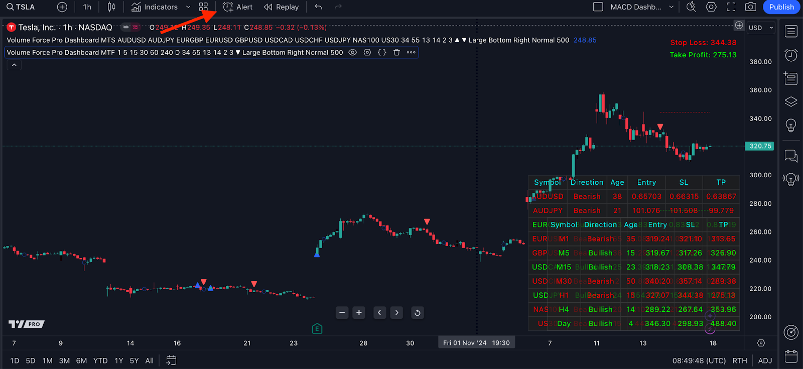The image size is (803, 369).
Task: Select YTD date range
Action: [100, 360]
